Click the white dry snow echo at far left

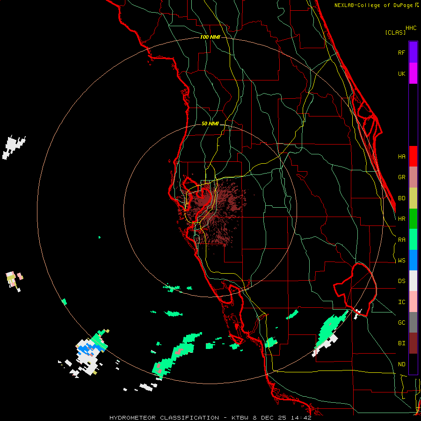click(x=14, y=147)
